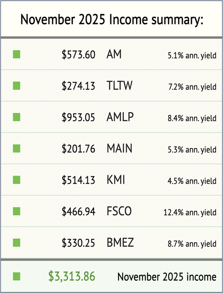Click the green square in the total row
The image size is (223, 293).
[16, 276]
